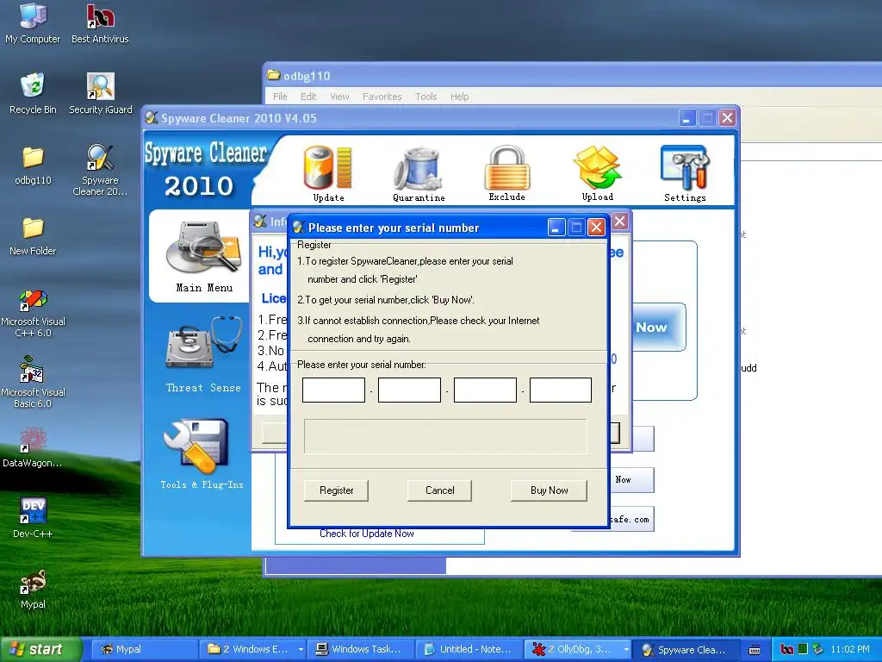This screenshot has width=882, height=662.
Task: Open the Settings tools icon
Action: [685, 173]
